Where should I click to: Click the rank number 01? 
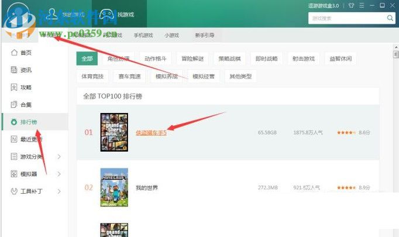click(x=88, y=132)
